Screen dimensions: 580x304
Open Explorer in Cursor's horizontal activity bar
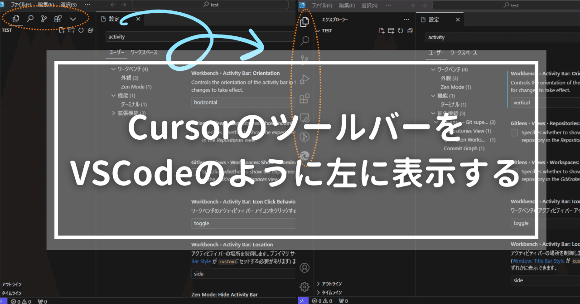[16, 19]
